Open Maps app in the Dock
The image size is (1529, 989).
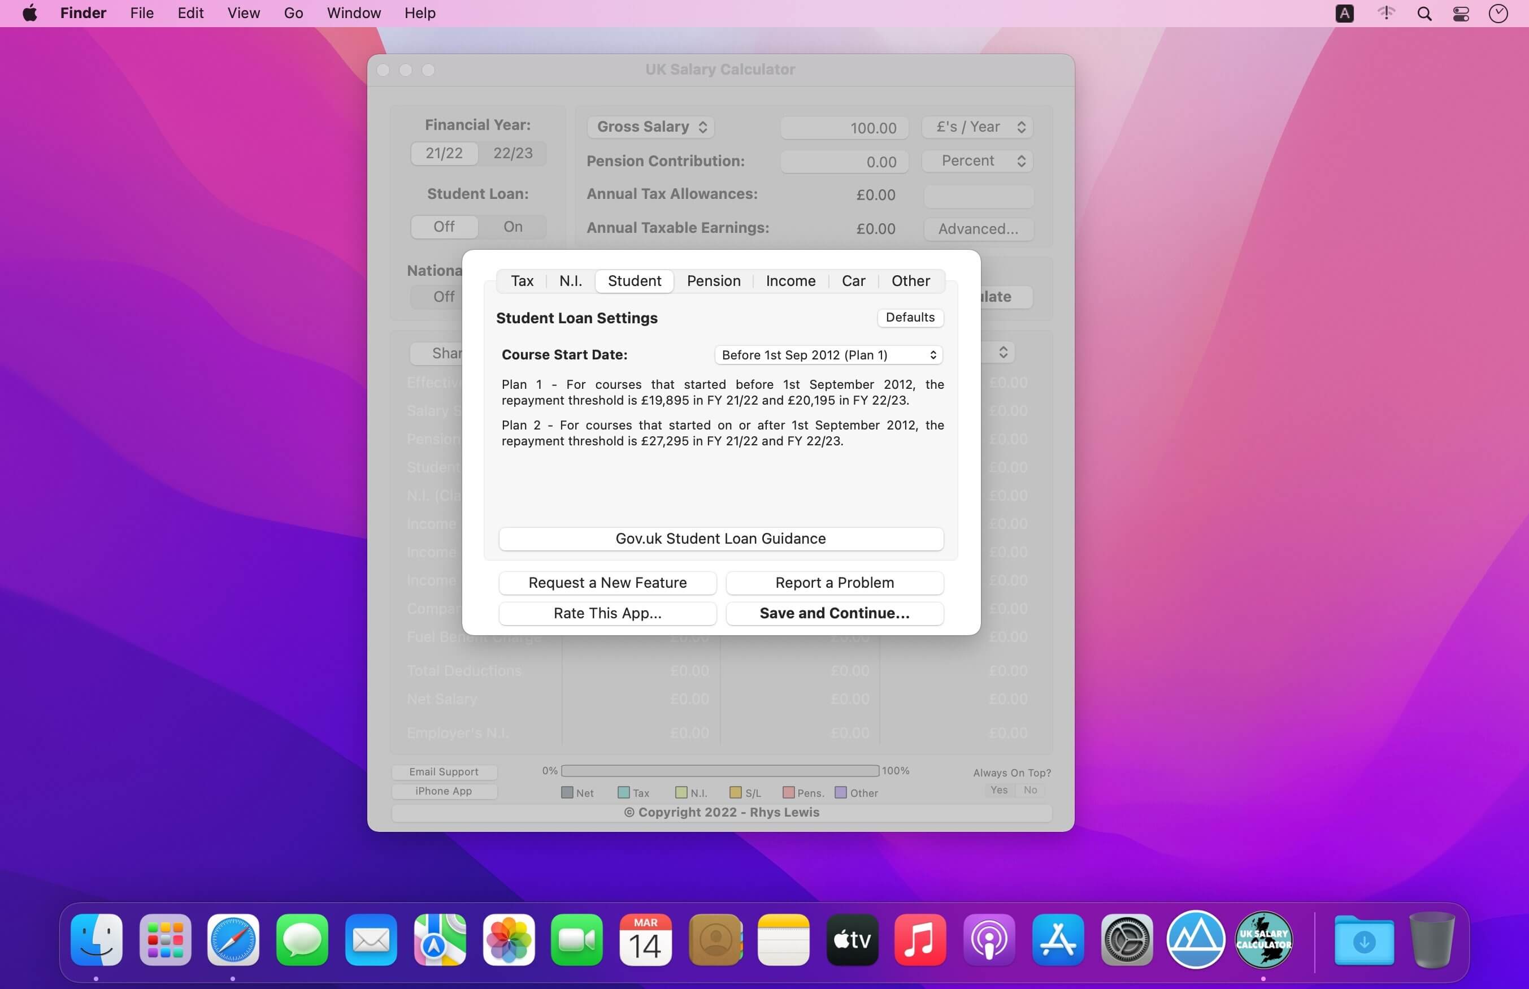click(440, 939)
